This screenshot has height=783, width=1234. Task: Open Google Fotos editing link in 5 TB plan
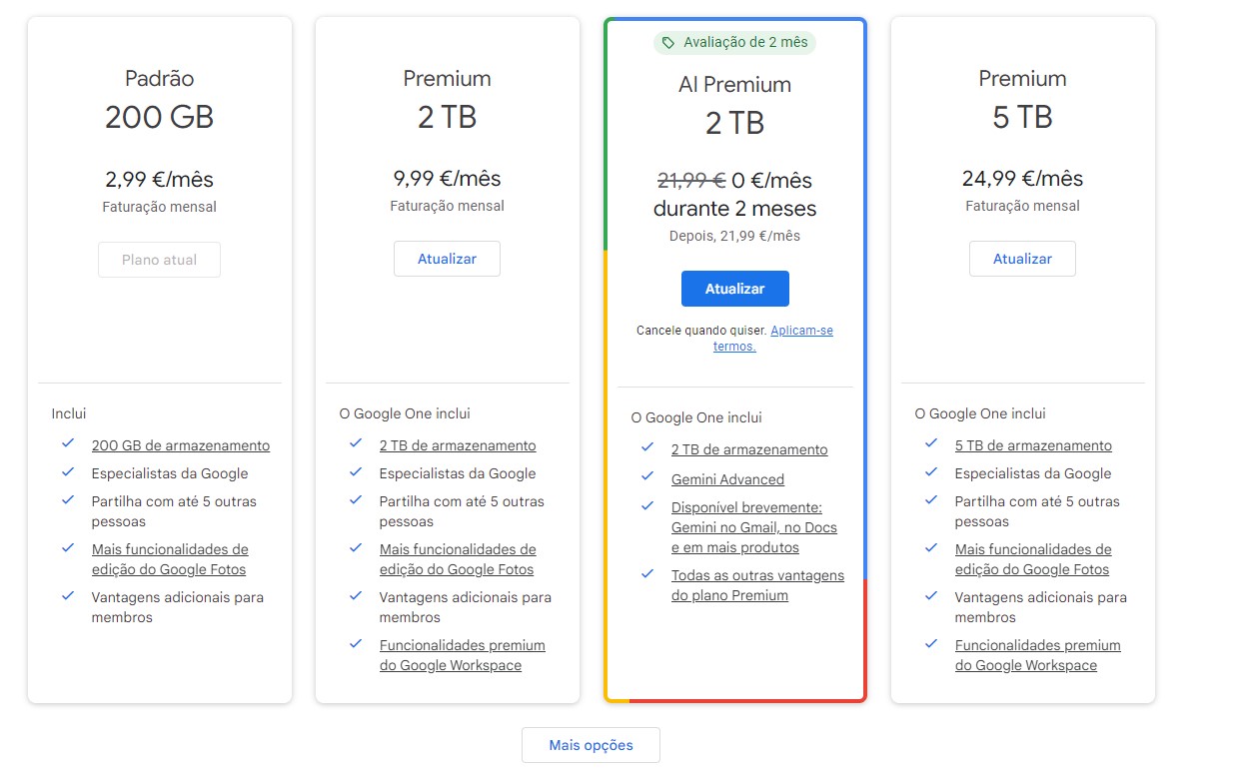pyautogui.click(x=1033, y=559)
